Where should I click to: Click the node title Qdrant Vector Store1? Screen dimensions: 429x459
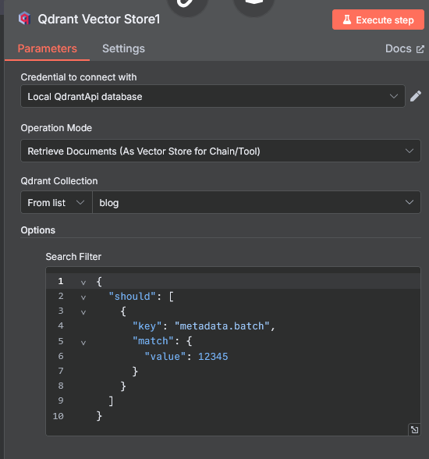pyautogui.click(x=99, y=19)
